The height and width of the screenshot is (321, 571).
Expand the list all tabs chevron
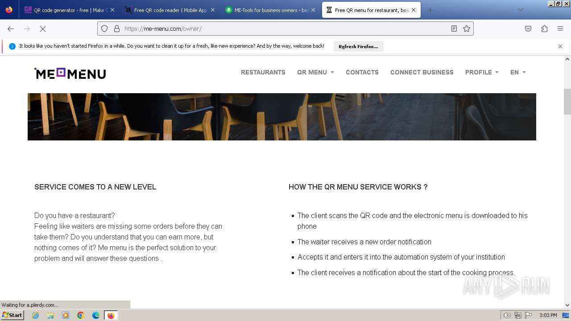(521, 10)
